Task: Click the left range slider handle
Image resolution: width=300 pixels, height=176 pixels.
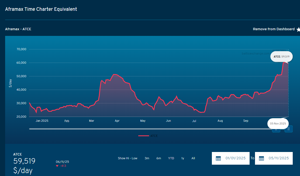Action: (x=276, y=130)
